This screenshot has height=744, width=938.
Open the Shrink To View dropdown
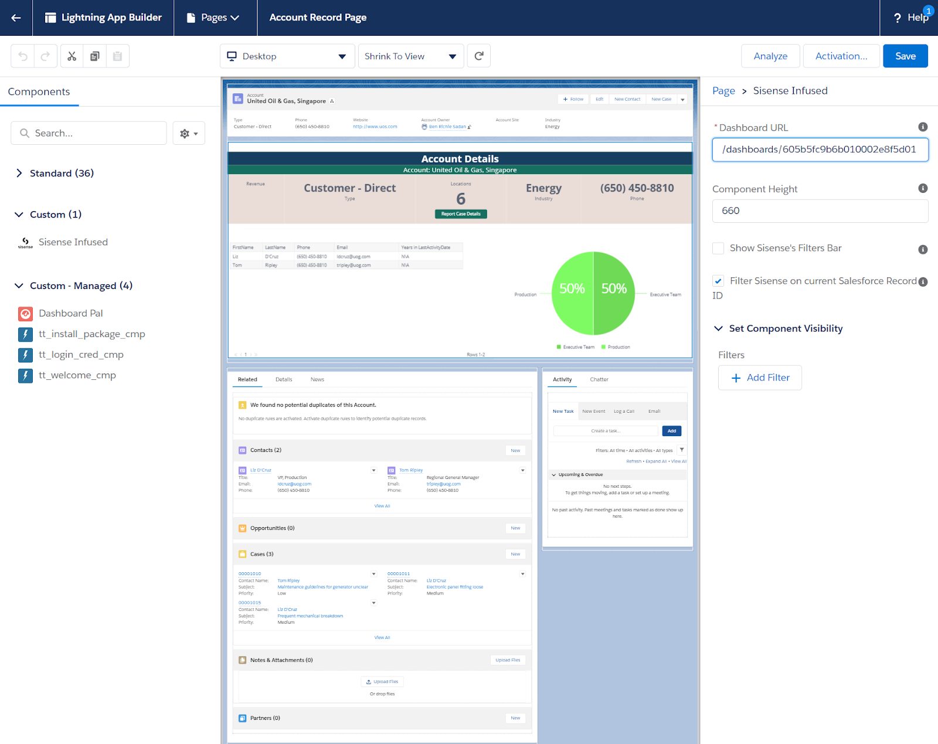pyautogui.click(x=411, y=56)
